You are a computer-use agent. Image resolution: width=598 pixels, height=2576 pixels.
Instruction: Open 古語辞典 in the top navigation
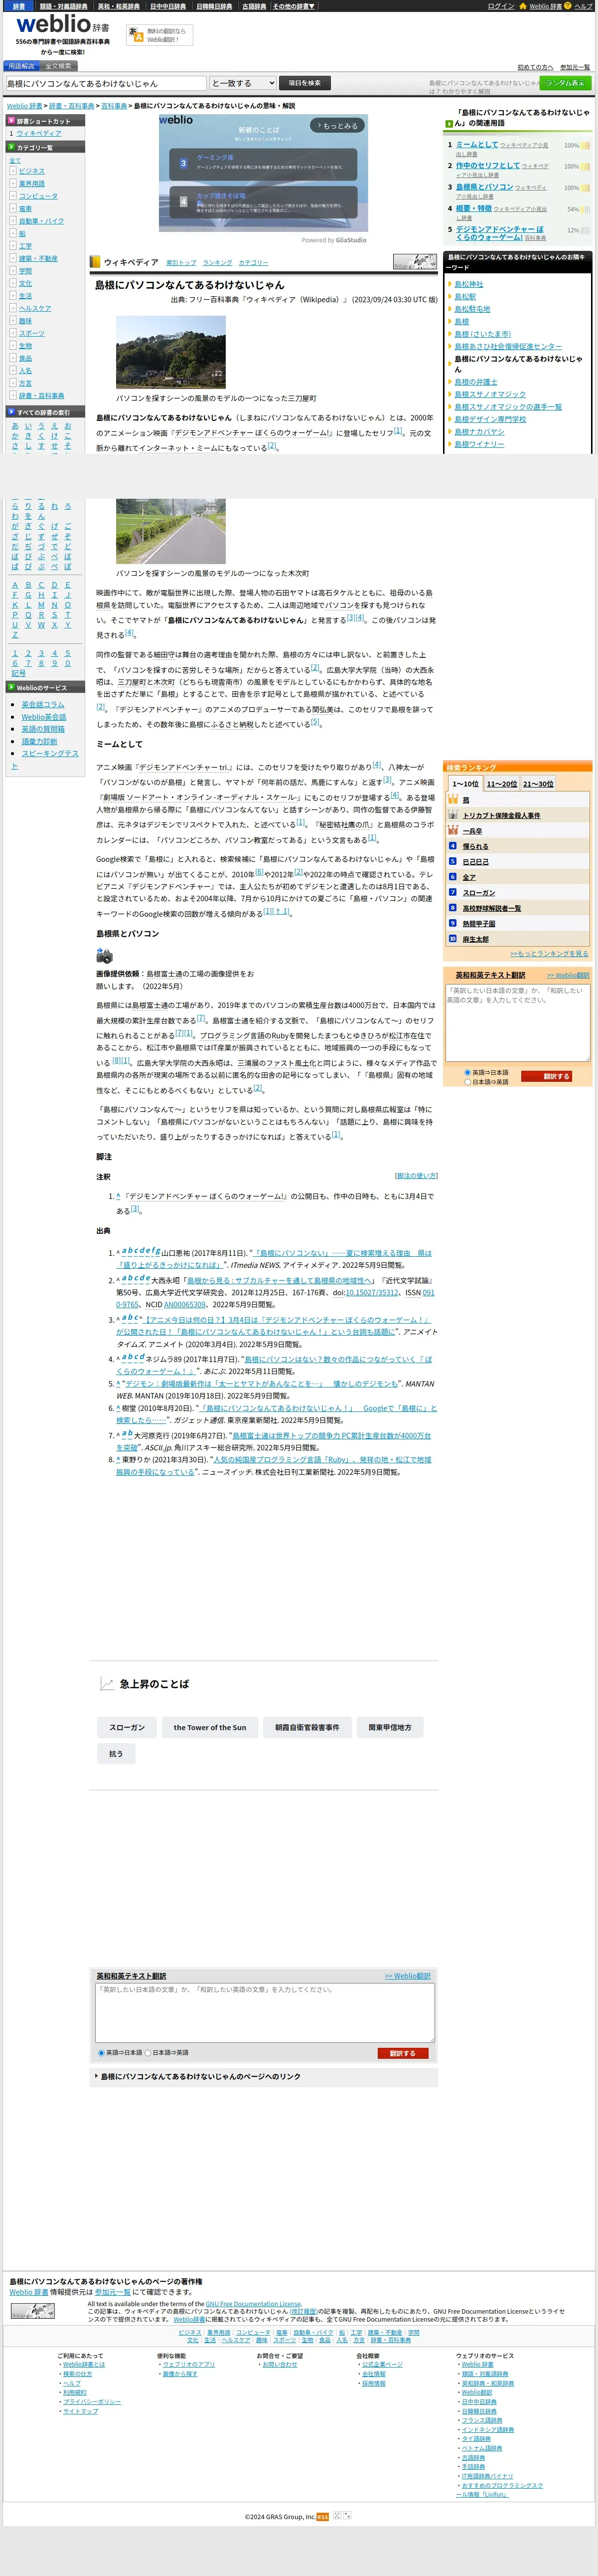(254, 6)
